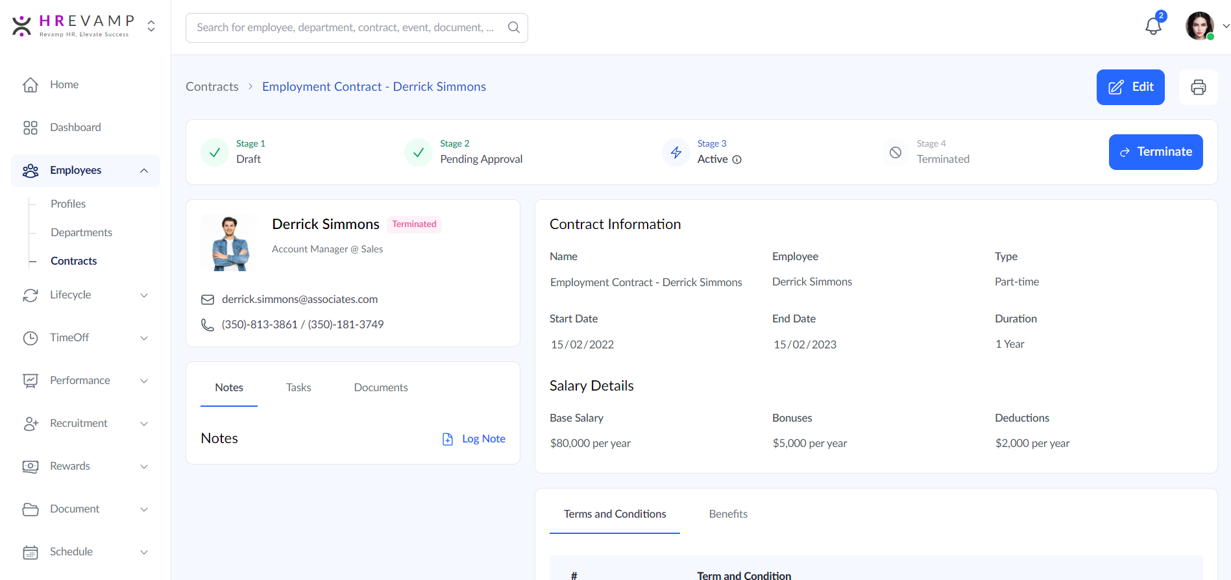1231x580 pixels.
Task: Click the Stage 3 lightning bolt icon
Action: point(676,152)
